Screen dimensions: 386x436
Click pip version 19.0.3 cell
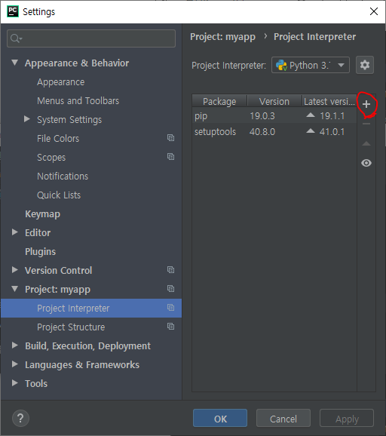[262, 115]
